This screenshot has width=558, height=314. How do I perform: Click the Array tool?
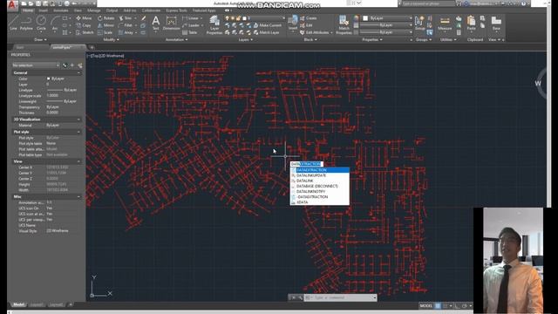tap(126, 32)
